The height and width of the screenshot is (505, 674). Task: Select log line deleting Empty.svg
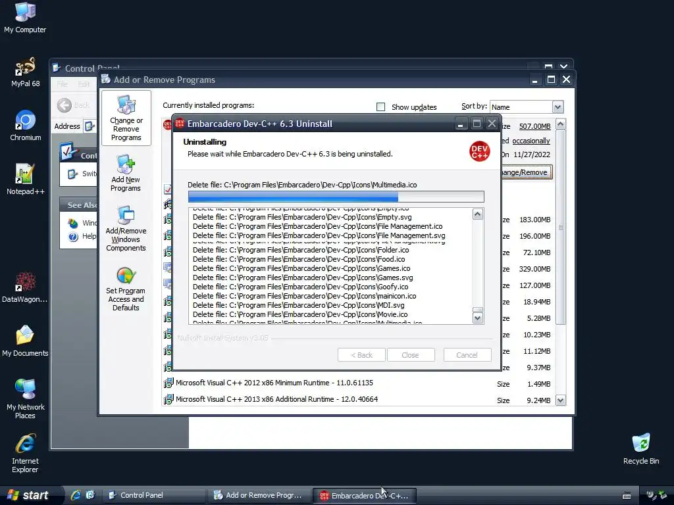[x=302, y=217]
